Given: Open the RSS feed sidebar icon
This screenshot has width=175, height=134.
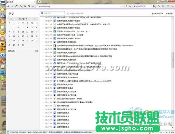Looking at the screenshot, I should coord(2,21).
